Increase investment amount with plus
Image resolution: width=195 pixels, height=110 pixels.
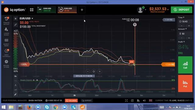point(189,38)
